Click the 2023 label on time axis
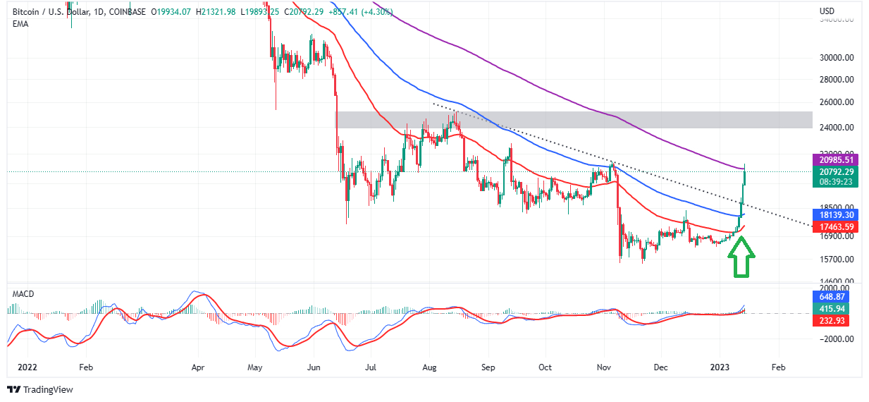 tap(720, 367)
